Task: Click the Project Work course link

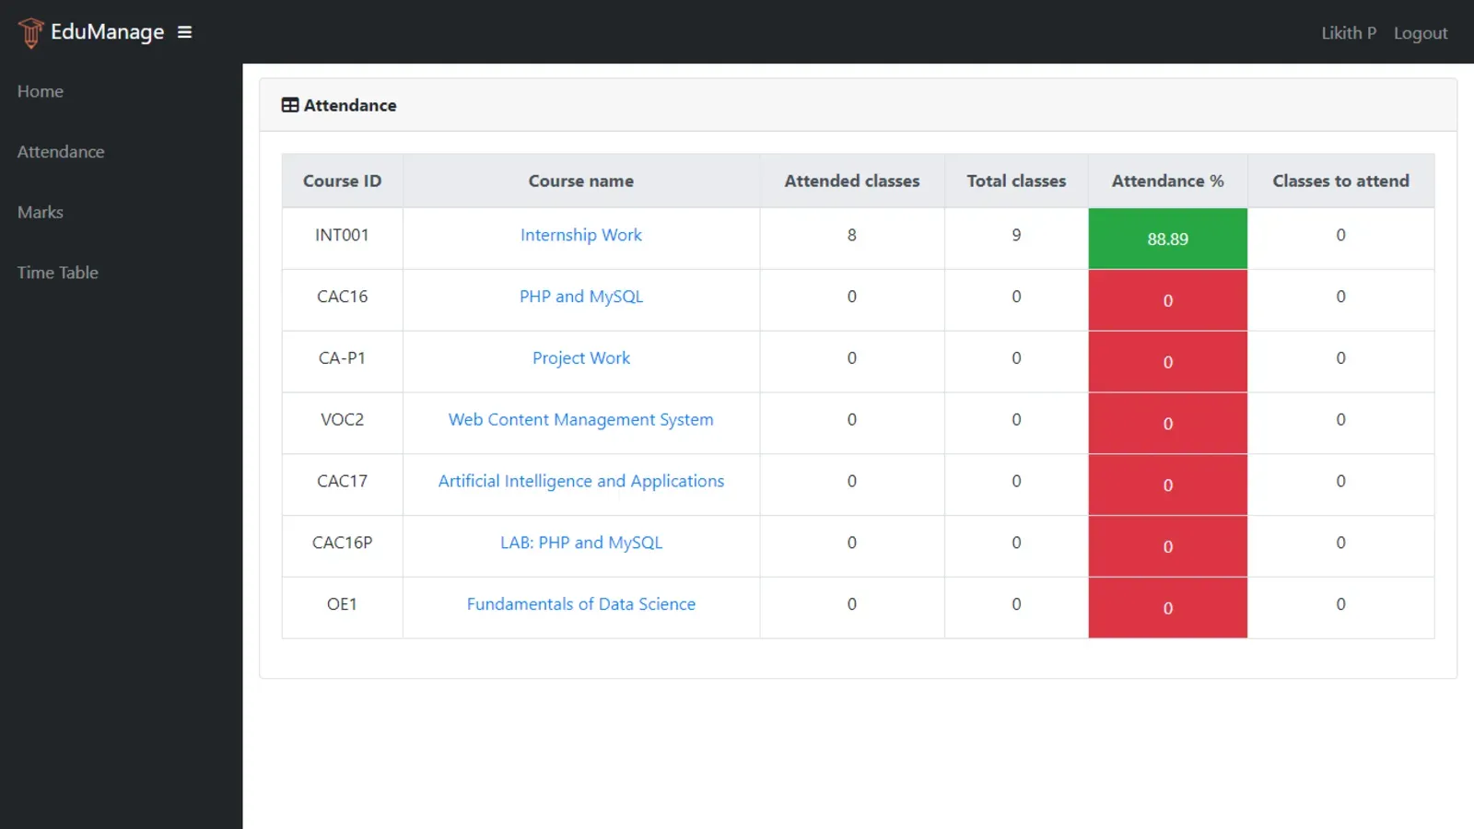Action: (580, 358)
